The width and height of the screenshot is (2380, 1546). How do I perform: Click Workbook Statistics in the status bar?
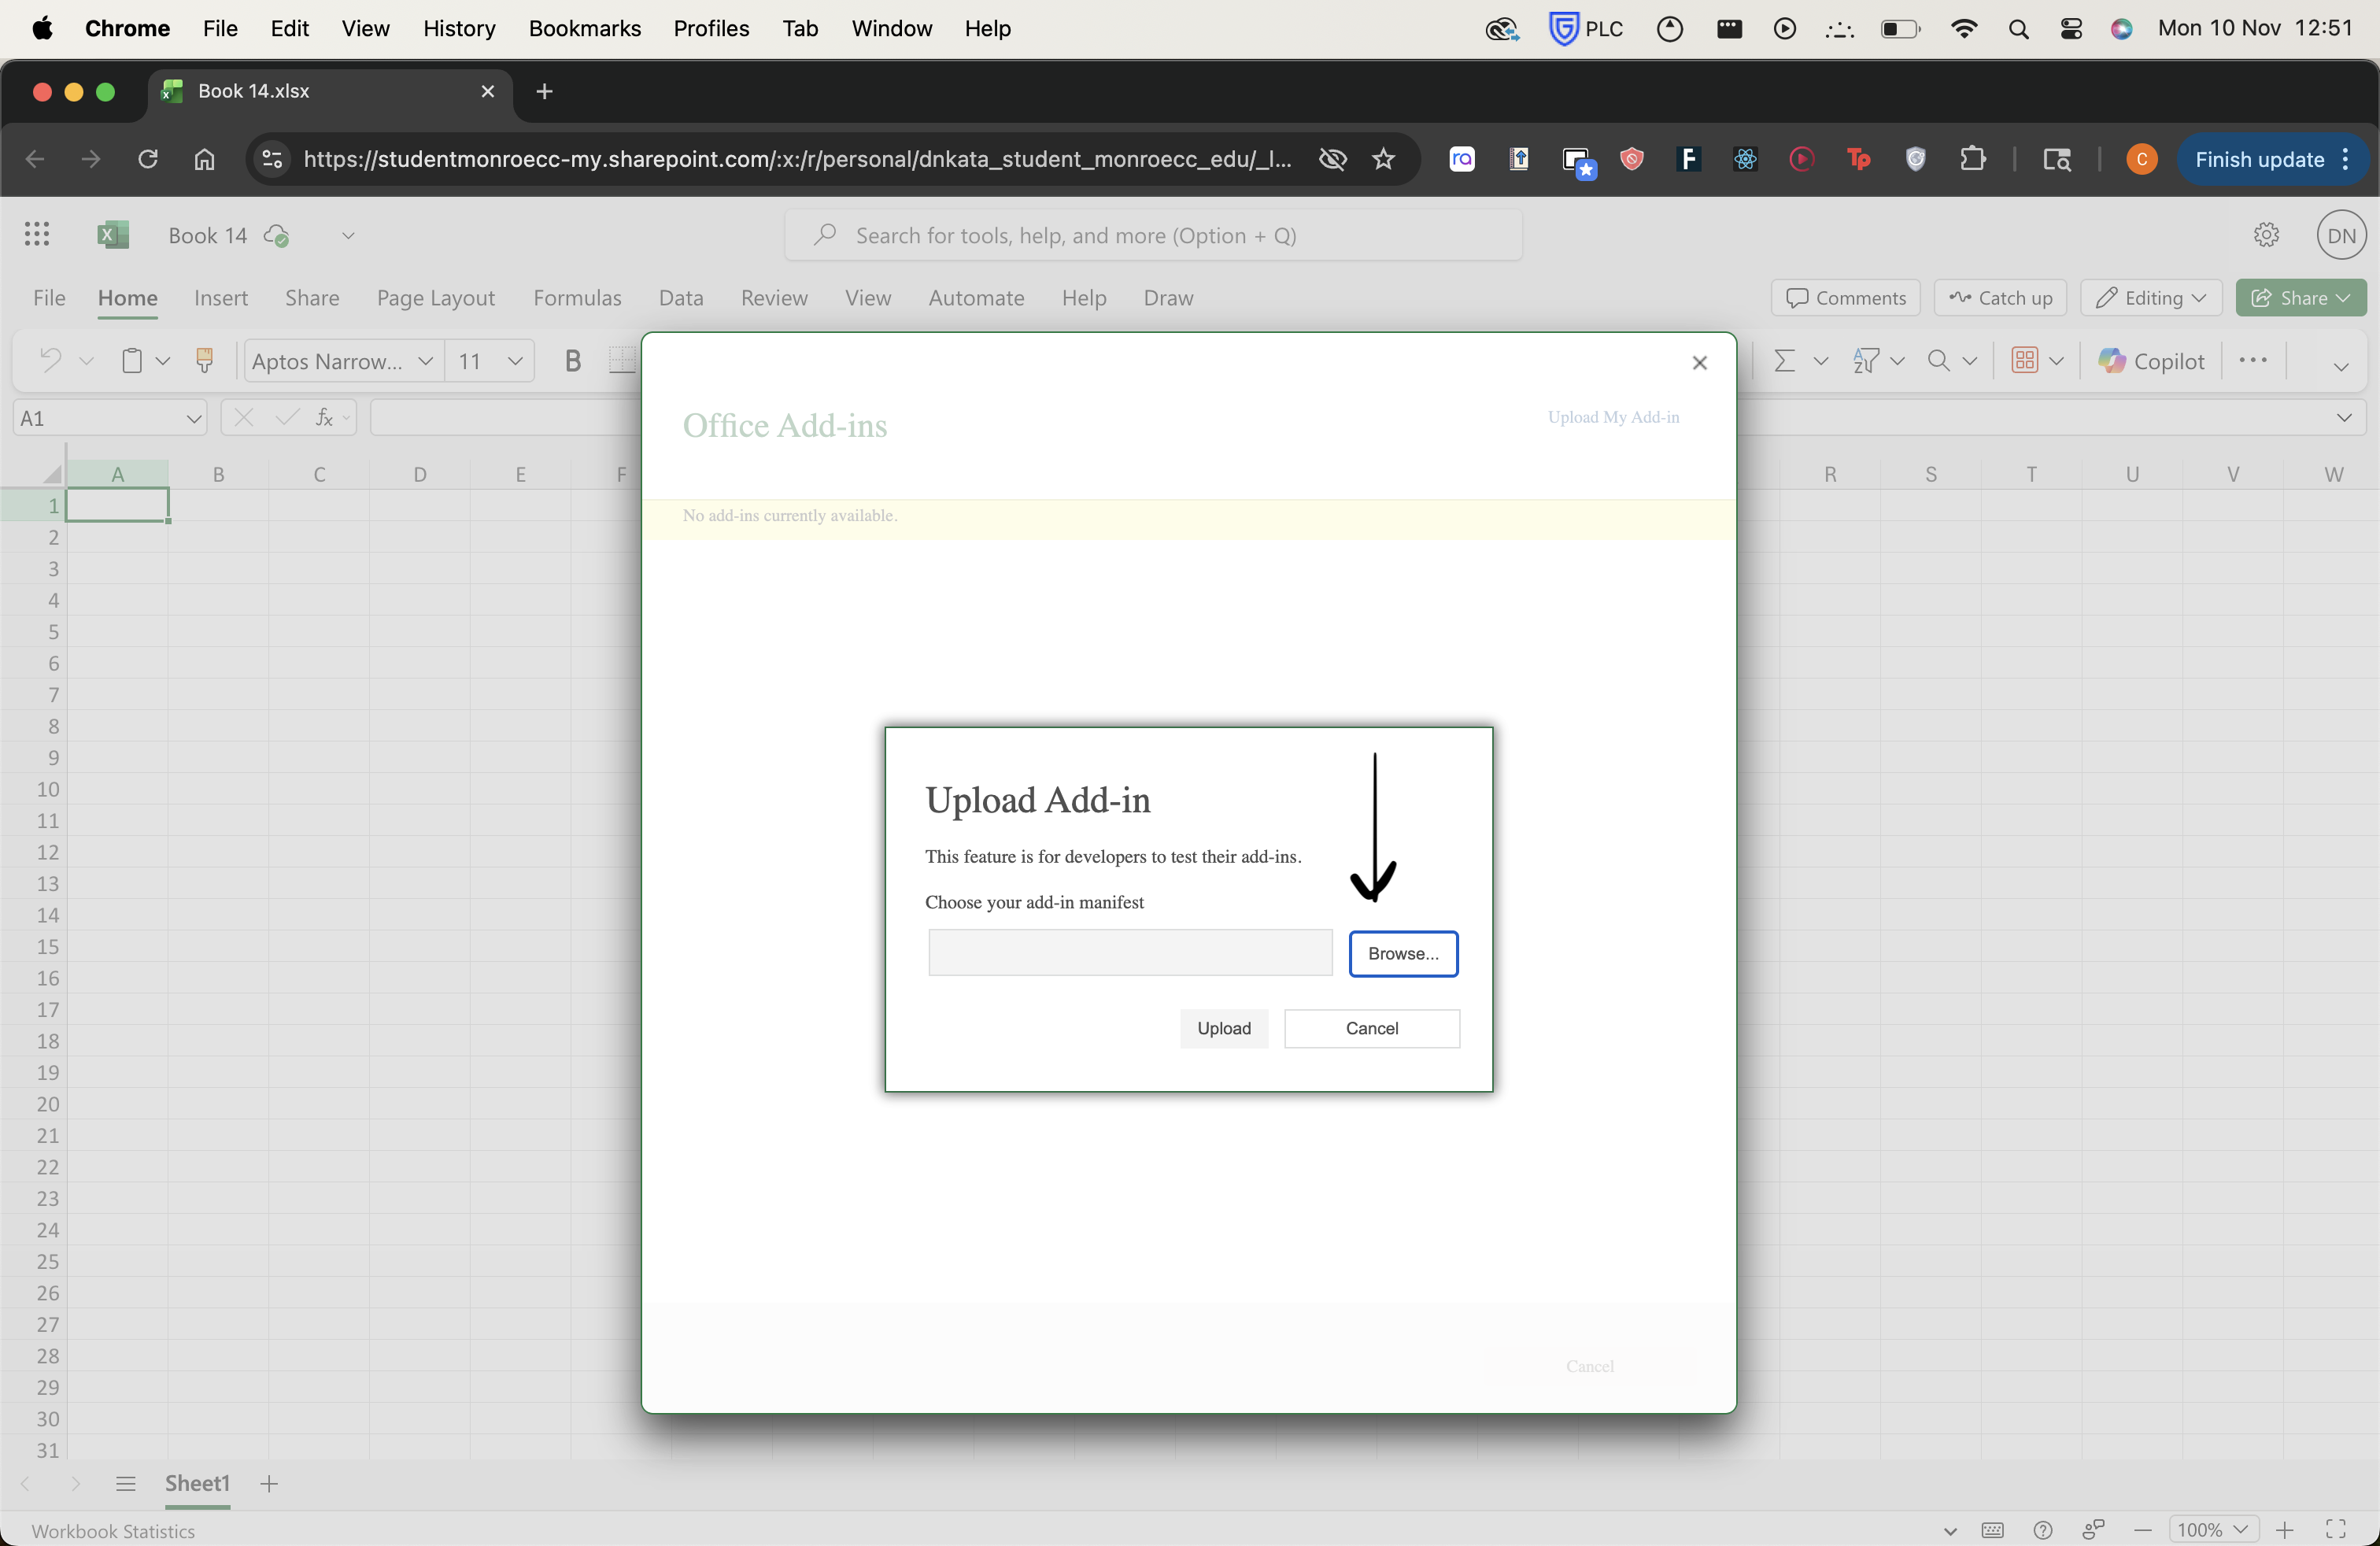112,1531
